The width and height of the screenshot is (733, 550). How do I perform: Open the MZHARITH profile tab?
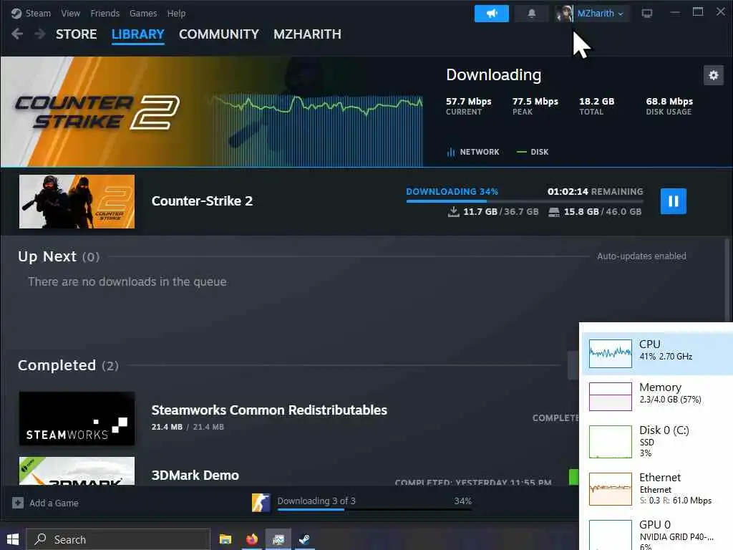point(307,34)
